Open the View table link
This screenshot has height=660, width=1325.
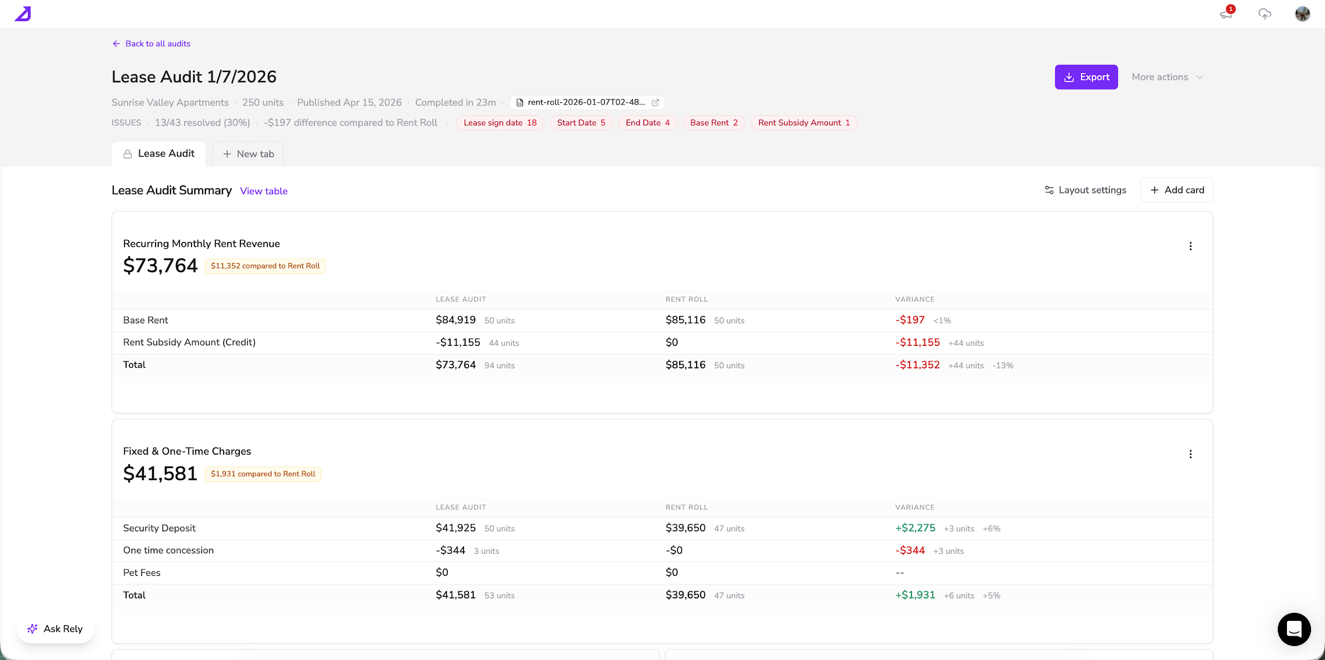click(264, 191)
